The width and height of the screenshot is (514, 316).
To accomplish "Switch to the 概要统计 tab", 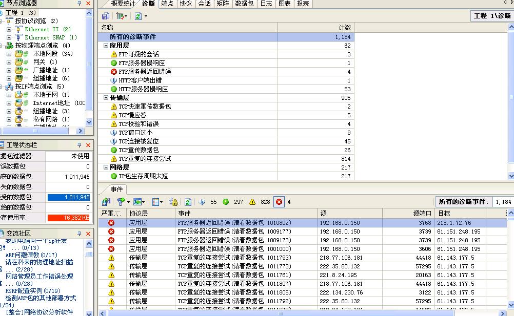I will (123, 3).
